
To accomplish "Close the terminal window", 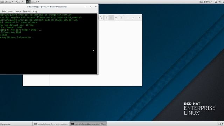I will pos(96,7).
